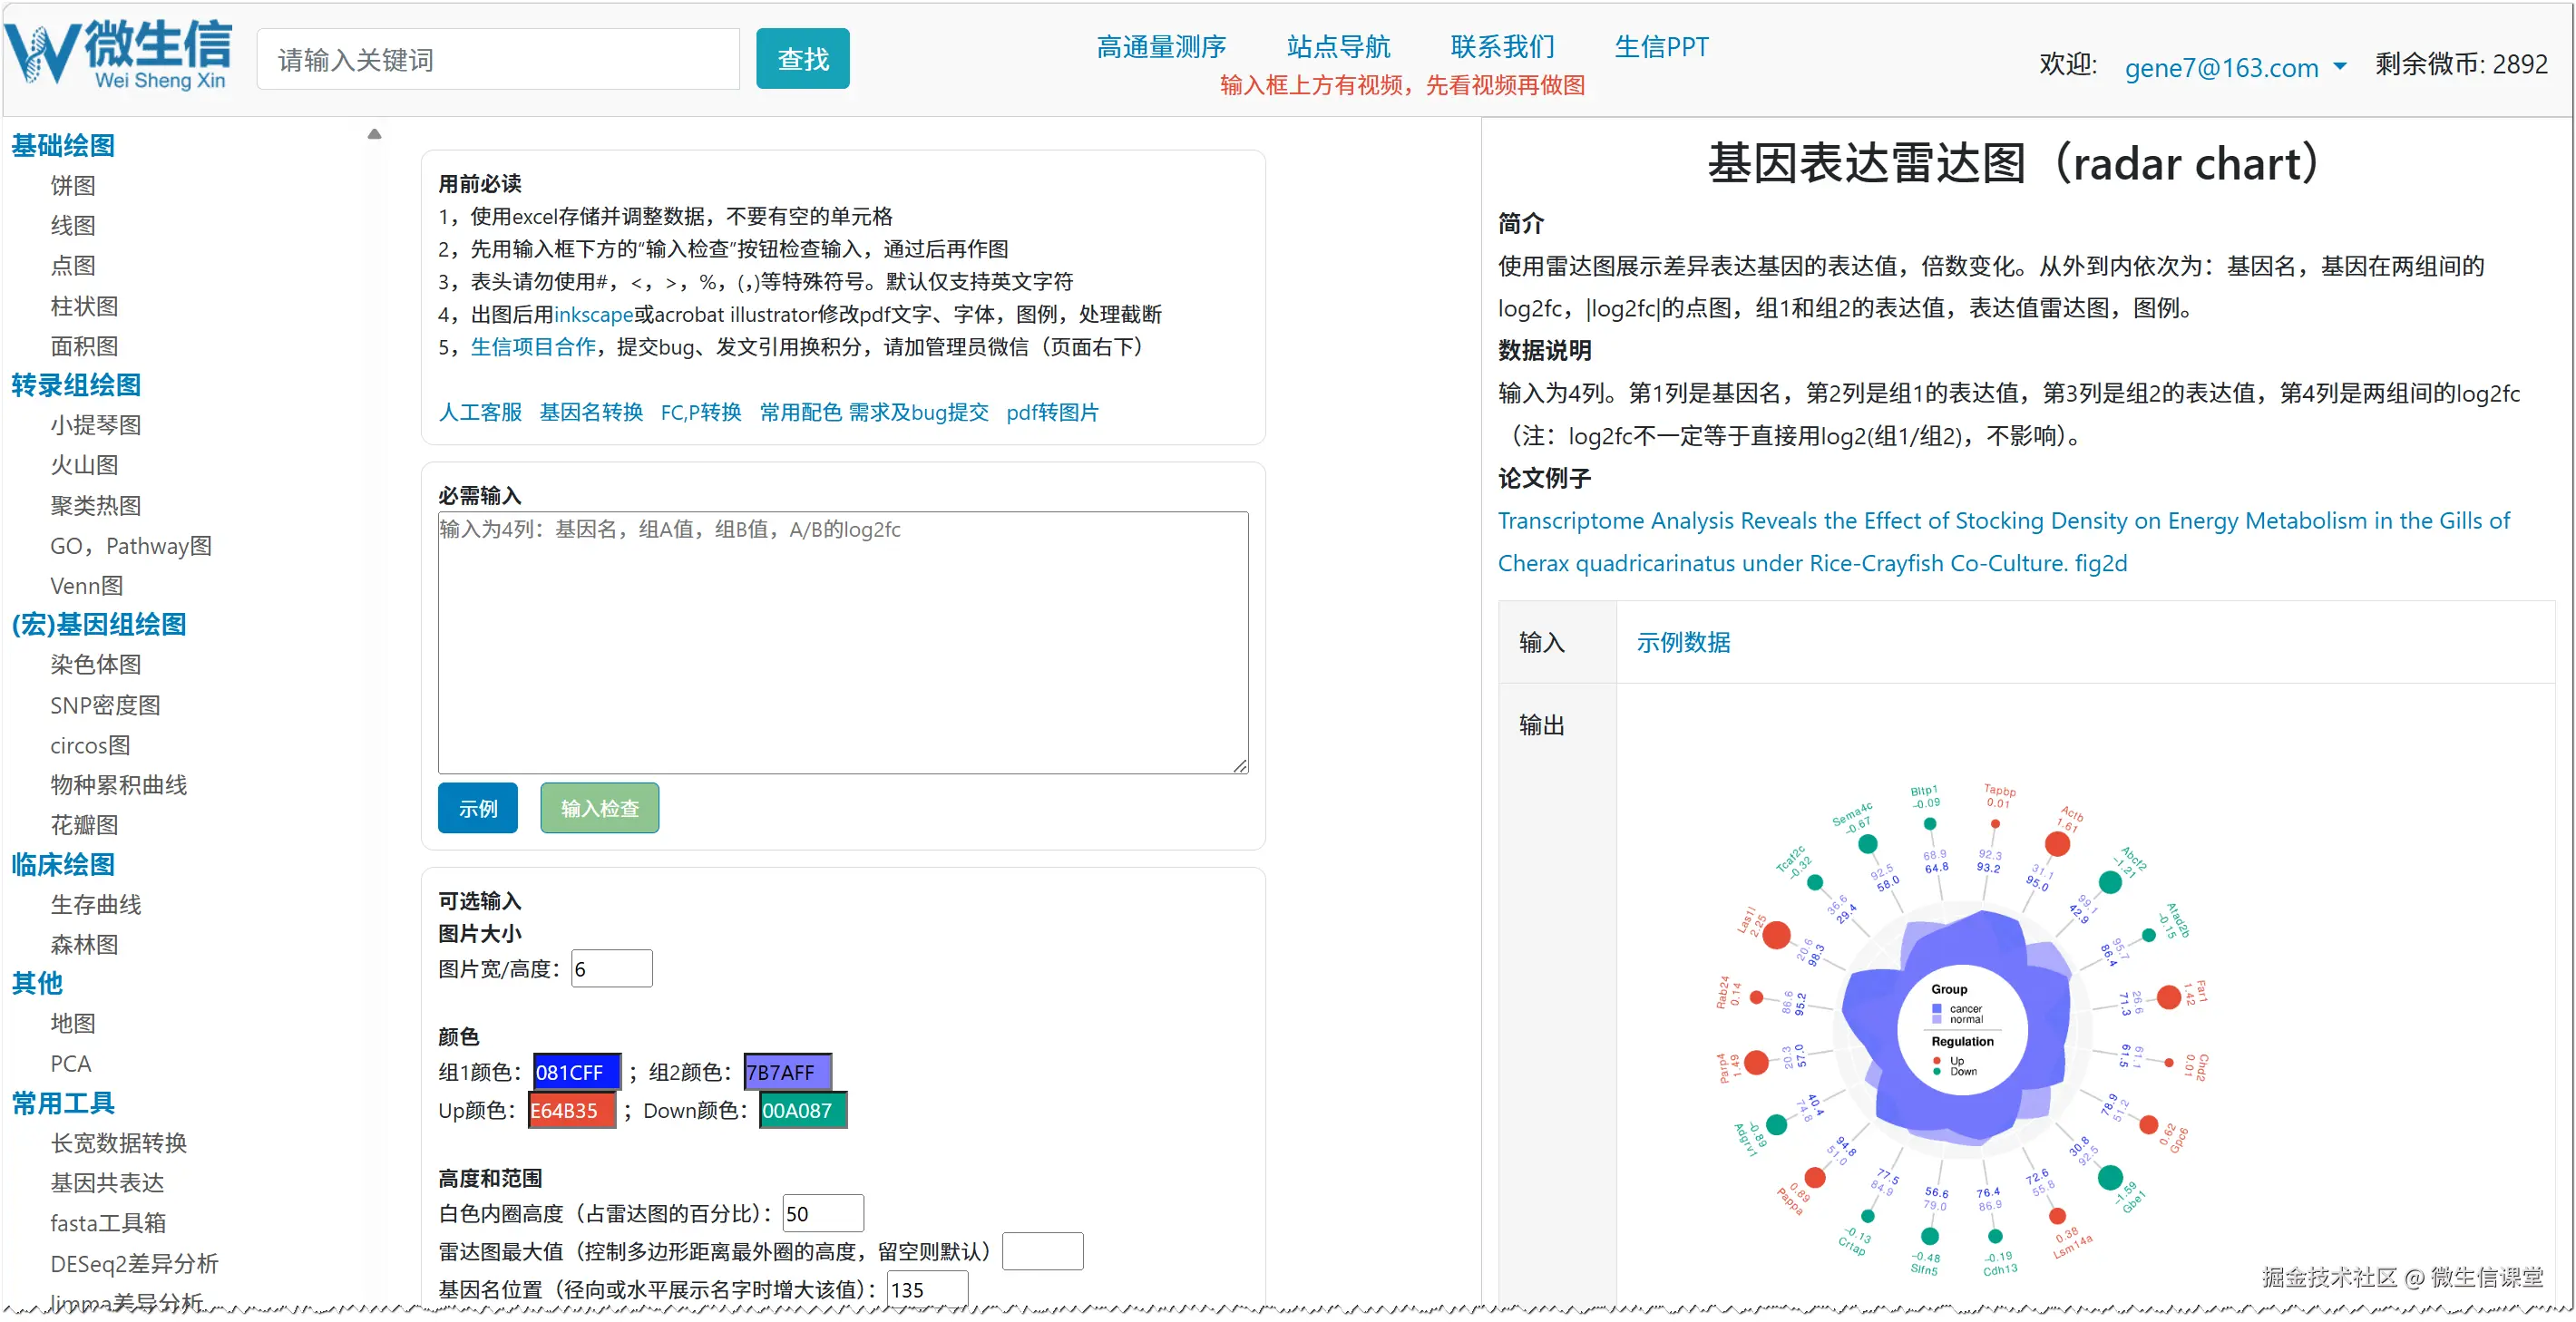This screenshot has width=2576, height=1322.
Task: Click the sidebar scroll-up arrow
Action: click(374, 134)
